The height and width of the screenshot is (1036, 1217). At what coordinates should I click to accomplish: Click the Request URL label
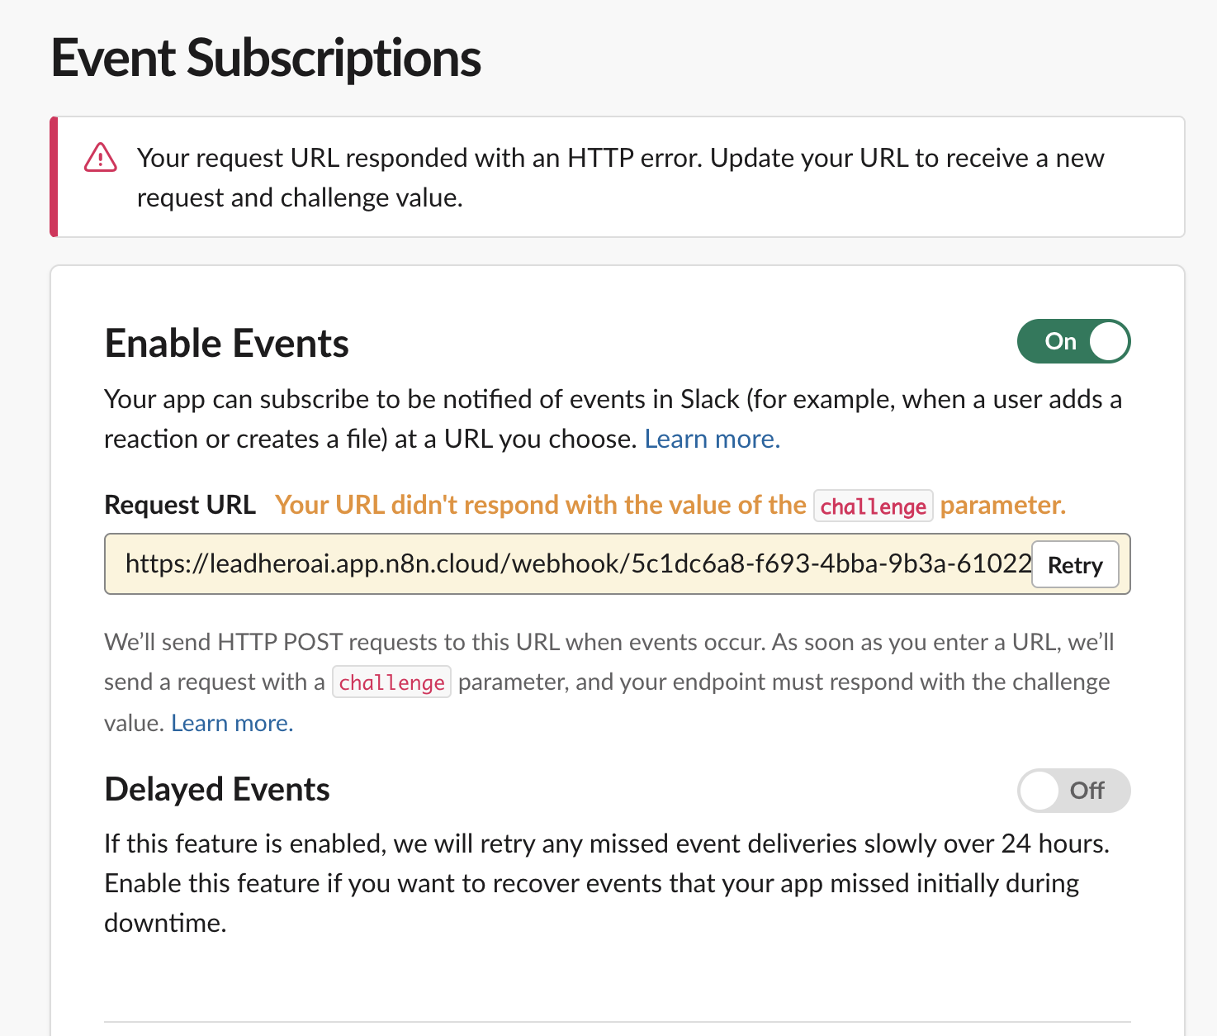point(180,505)
